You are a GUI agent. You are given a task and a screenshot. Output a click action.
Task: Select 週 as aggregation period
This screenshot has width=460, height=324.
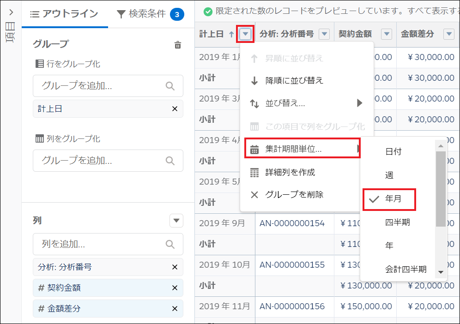(391, 175)
